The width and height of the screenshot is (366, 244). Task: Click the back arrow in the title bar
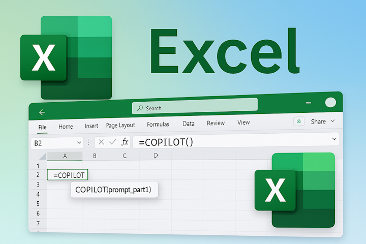[42, 112]
